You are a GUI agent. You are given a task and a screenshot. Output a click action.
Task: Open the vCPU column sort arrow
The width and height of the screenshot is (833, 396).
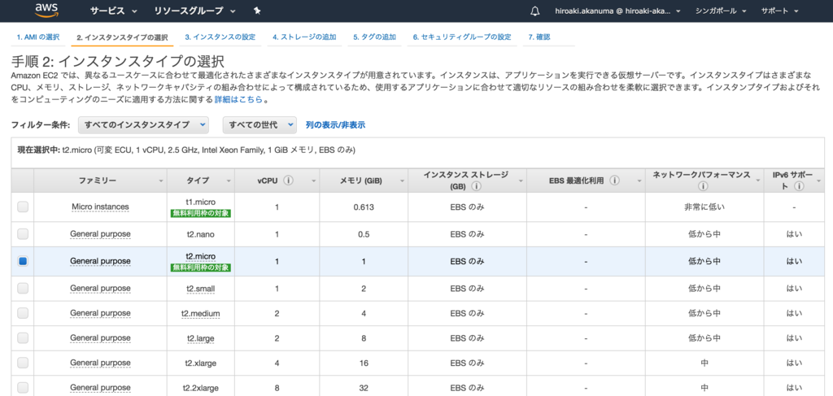313,181
